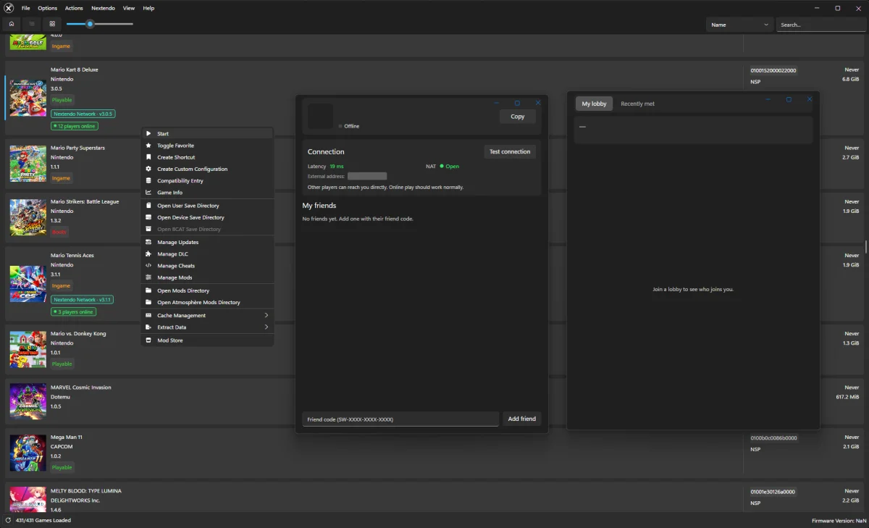Select Mario Kart 8 Deluxe cover thumbnail
This screenshot has width=869, height=528.
tap(28, 98)
